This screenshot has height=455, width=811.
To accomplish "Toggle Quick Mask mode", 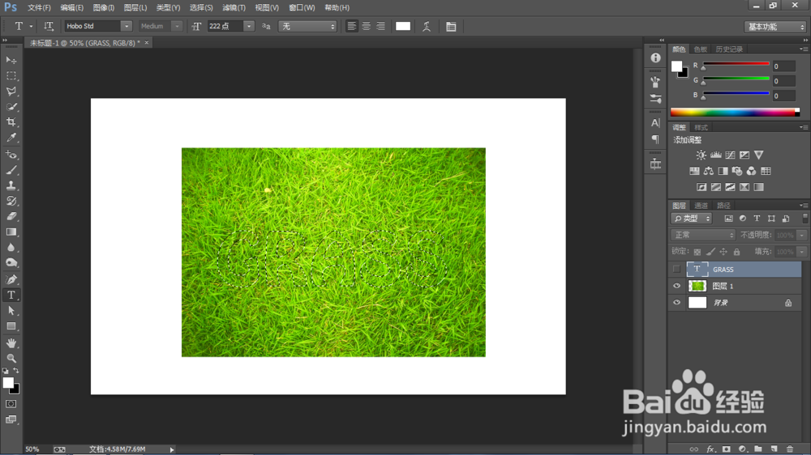I will (11, 404).
